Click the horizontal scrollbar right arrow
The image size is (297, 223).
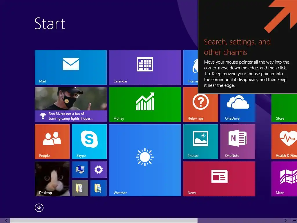click(285, 221)
